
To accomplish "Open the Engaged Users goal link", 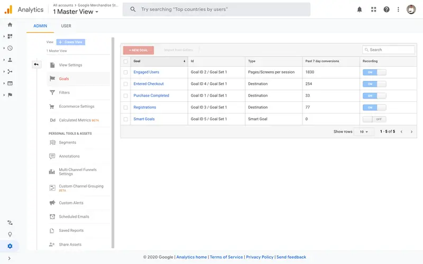I will tap(146, 72).
